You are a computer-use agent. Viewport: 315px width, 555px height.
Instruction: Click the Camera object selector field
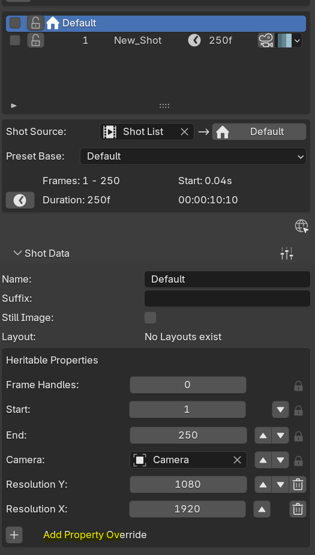(188, 460)
